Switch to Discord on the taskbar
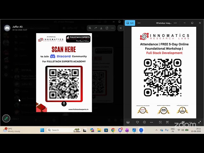The width and height of the screenshot is (204, 153). tap(120, 130)
